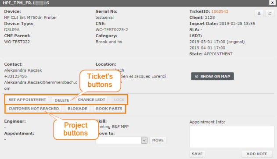
Task: Click the BOOK PARTS button
Action: 109,109
